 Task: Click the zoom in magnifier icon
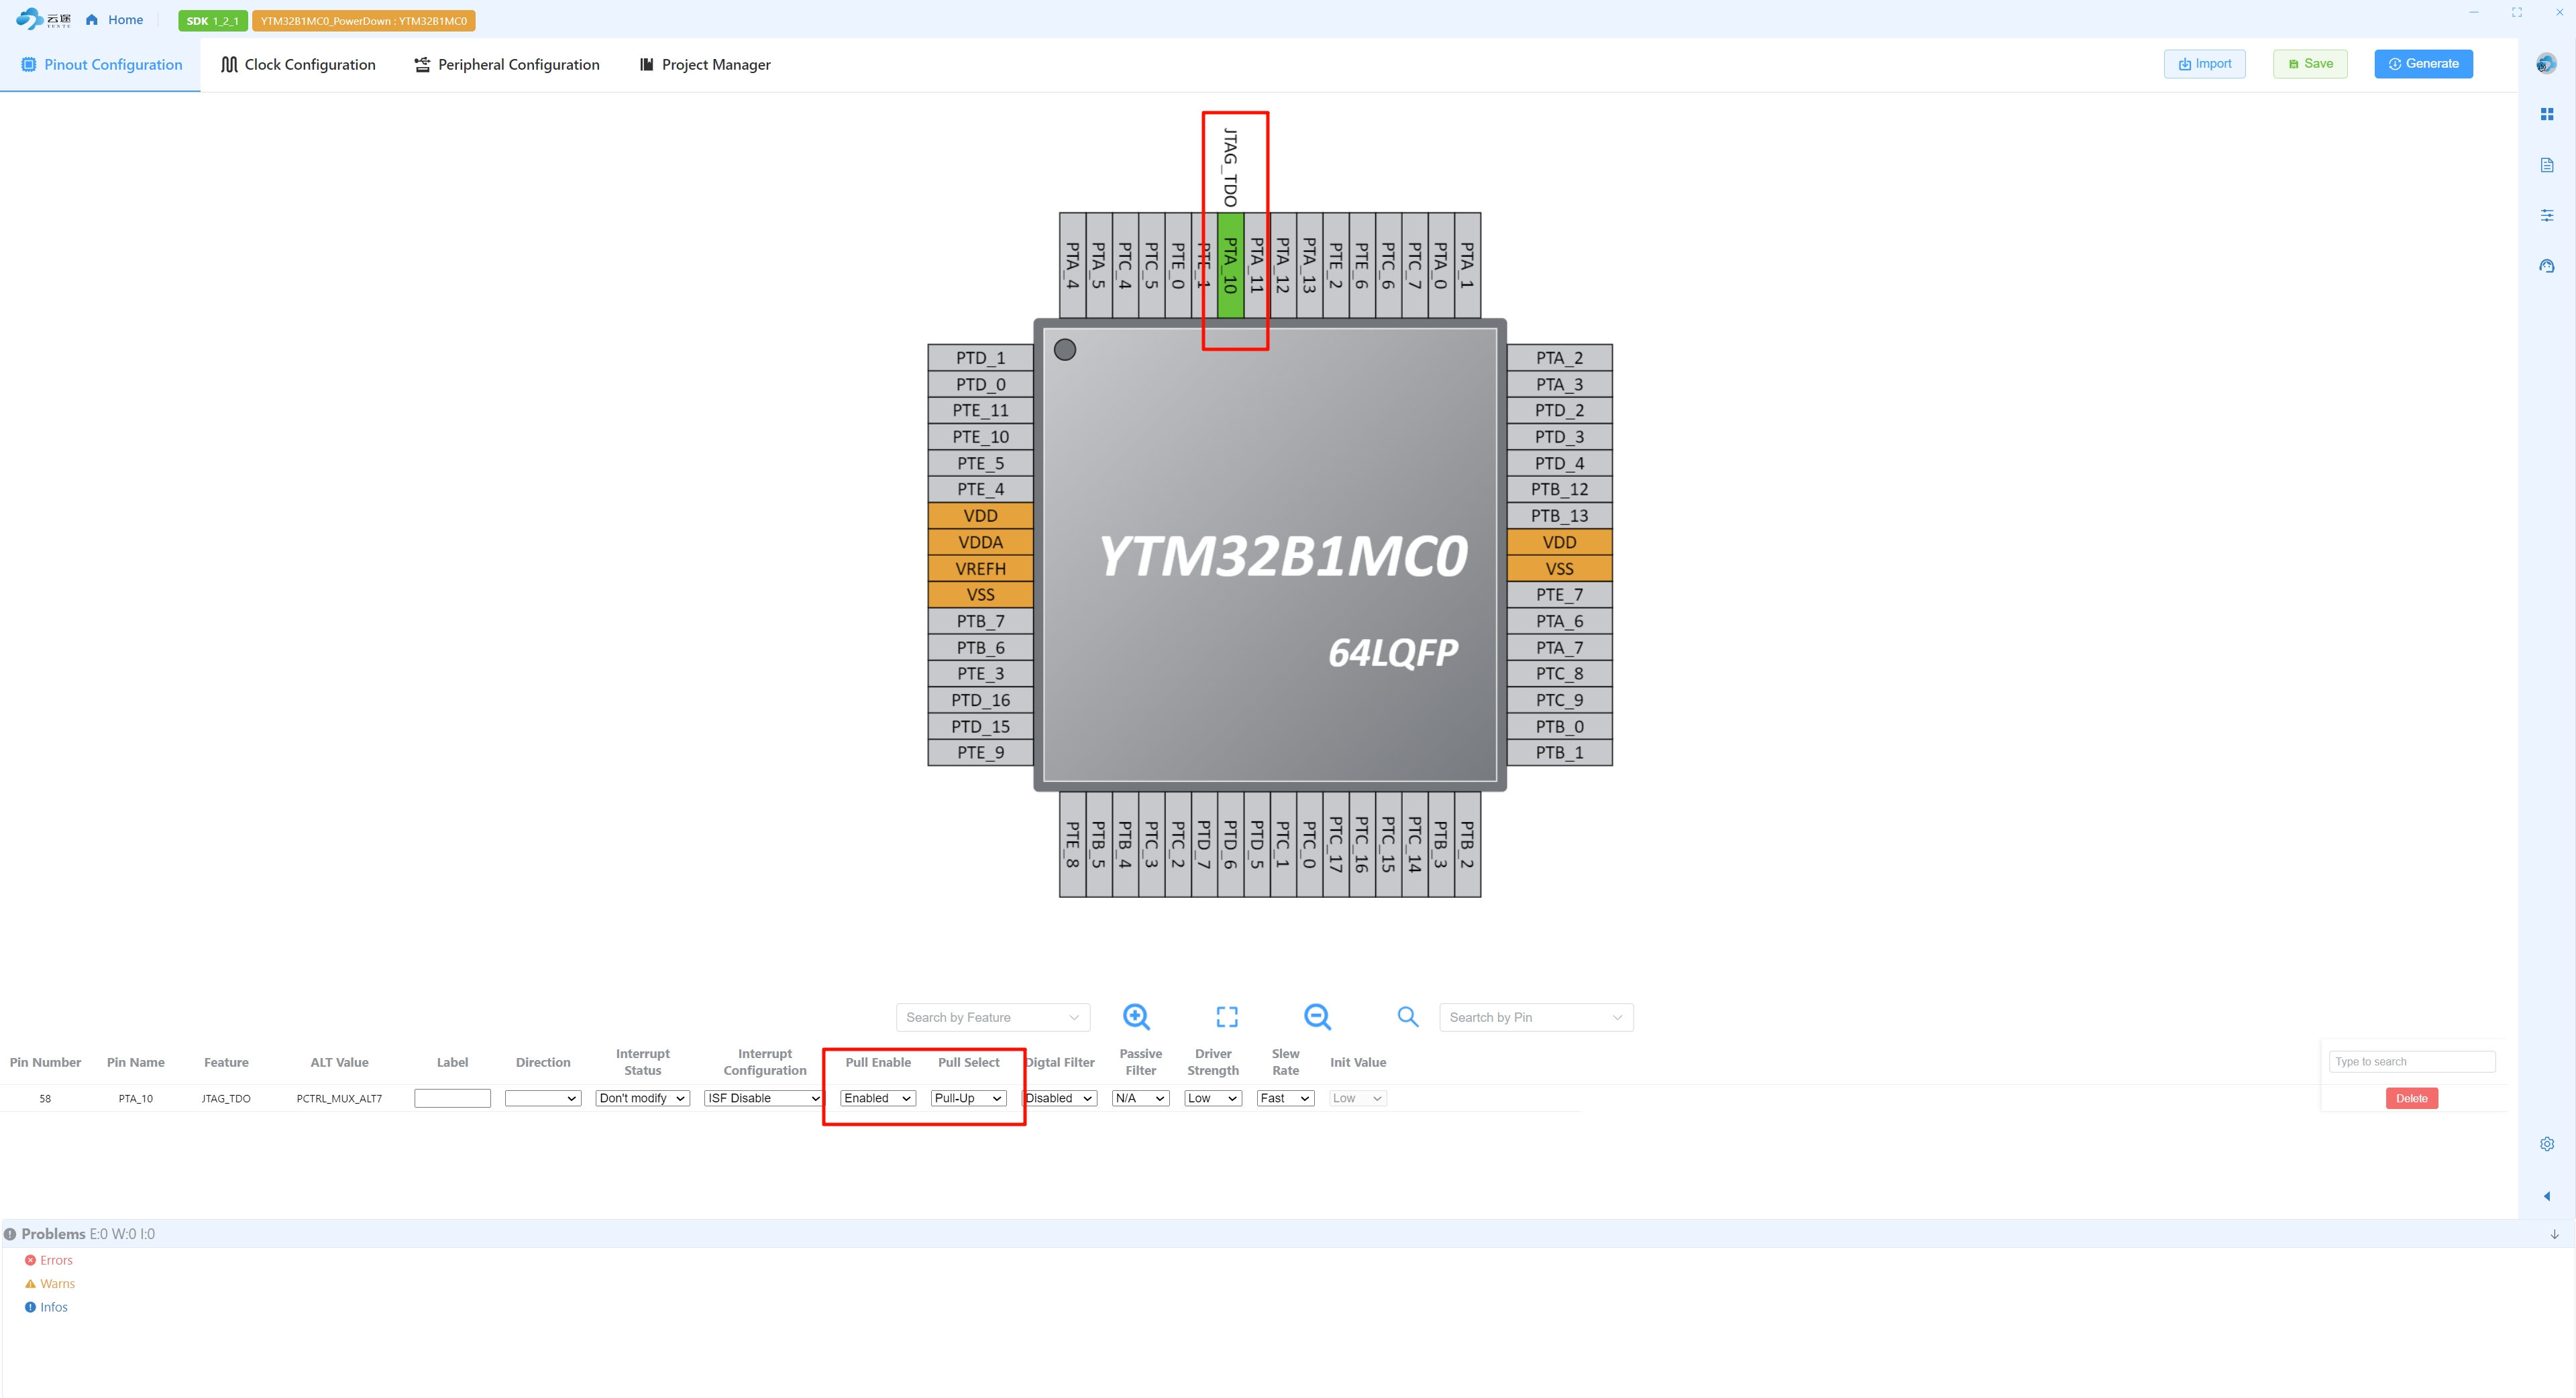point(1136,1016)
